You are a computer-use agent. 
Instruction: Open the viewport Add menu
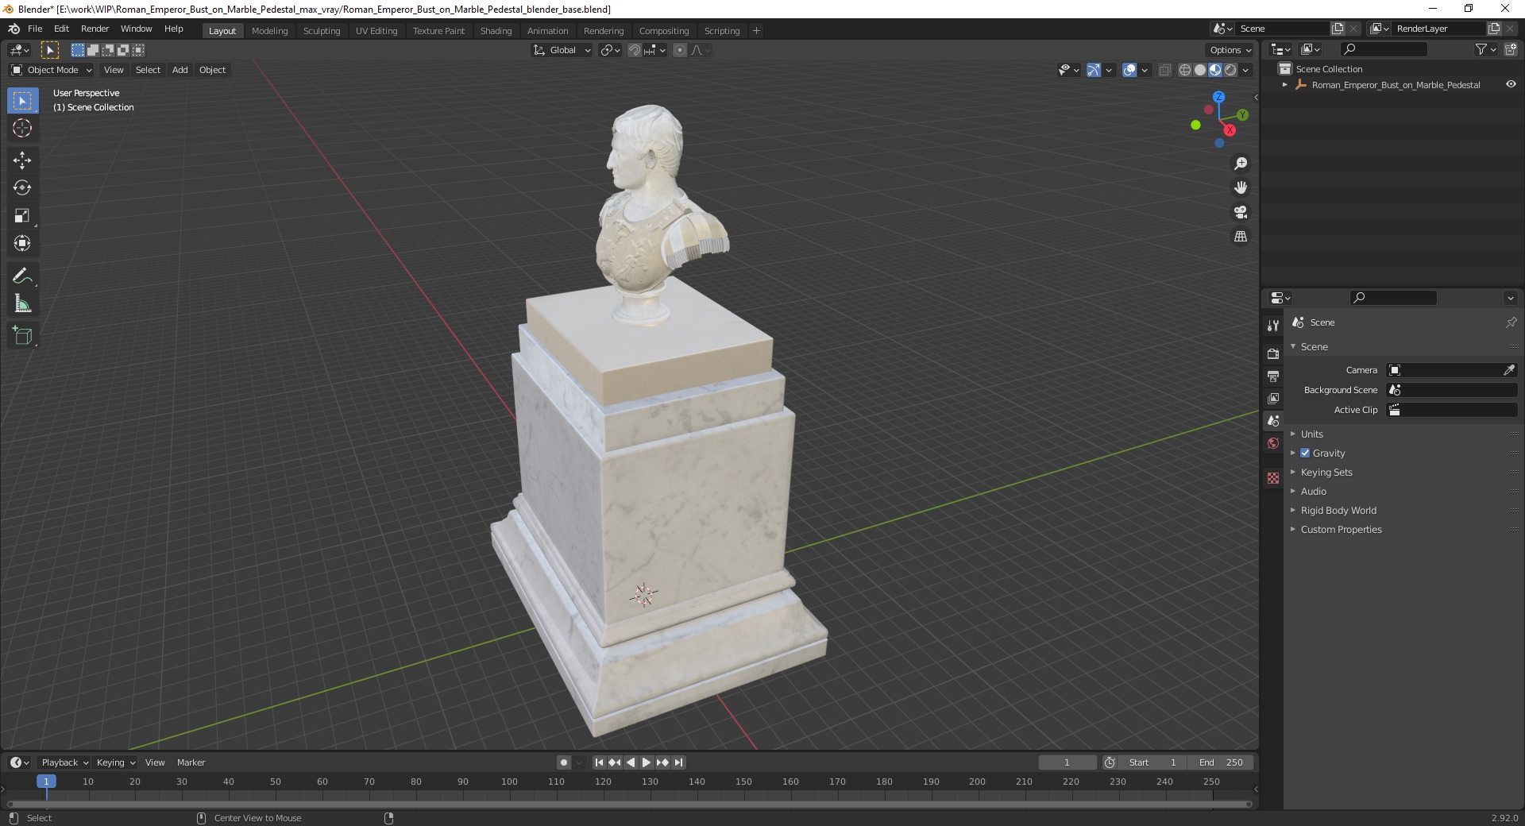[x=180, y=70]
